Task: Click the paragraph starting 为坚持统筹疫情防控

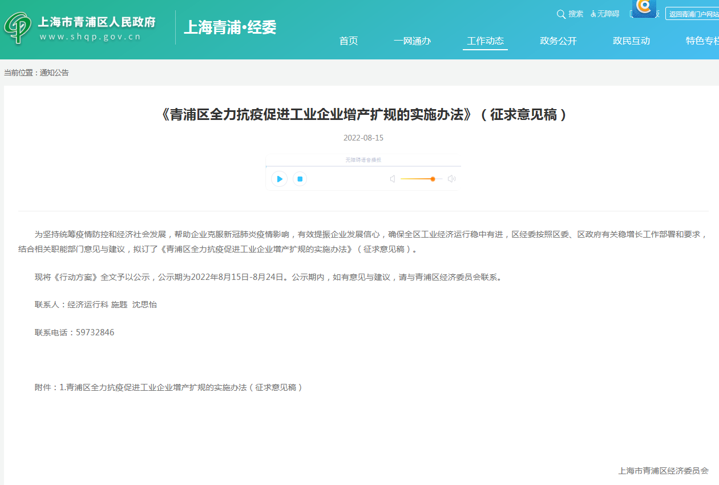Action: tap(363, 242)
